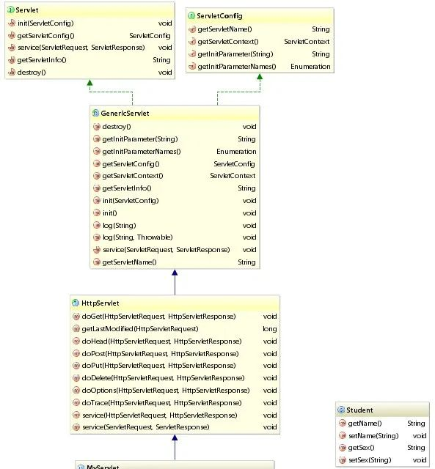
Task: Select Servlet getServletConfig() method row
Action: [x=89, y=36]
